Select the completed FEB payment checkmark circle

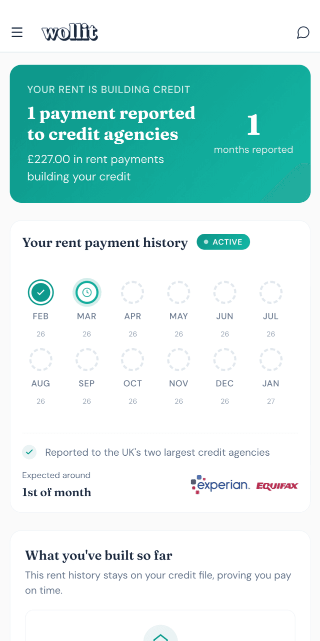(40, 292)
